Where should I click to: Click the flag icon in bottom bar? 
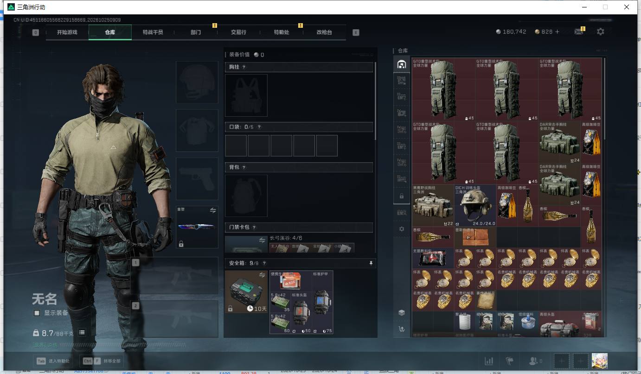tap(509, 361)
